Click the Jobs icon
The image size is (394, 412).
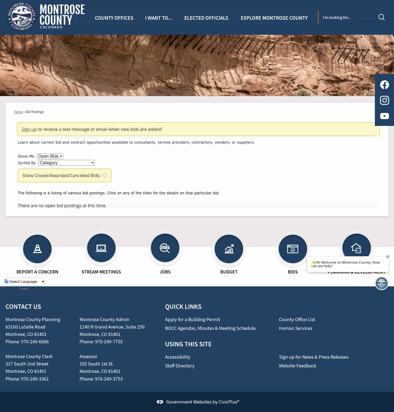(x=165, y=248)
